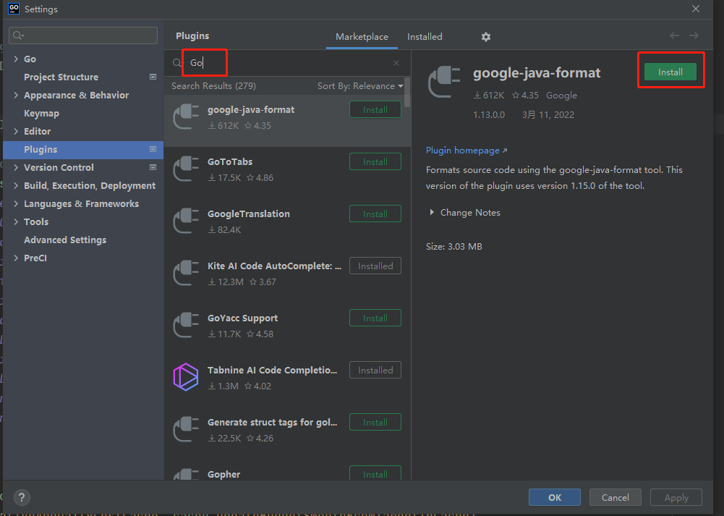The width and height of the screenshot is (724, 516).
Task: Select Keymap in the settings tree
Action: [41, 114]
